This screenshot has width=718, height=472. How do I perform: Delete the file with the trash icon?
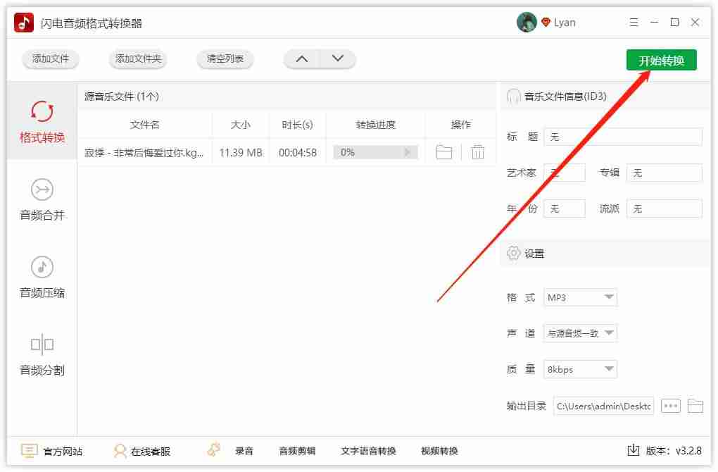pos(477,152)
